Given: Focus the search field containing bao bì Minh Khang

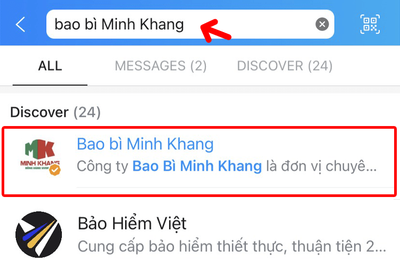Looking at the screenshot, I should click(190, 24).
